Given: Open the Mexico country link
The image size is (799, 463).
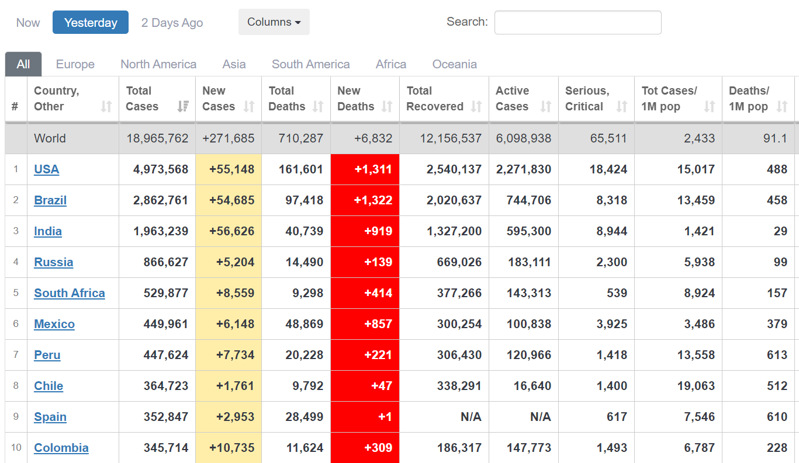Looking at the screenshot, I should click(54, 324).
